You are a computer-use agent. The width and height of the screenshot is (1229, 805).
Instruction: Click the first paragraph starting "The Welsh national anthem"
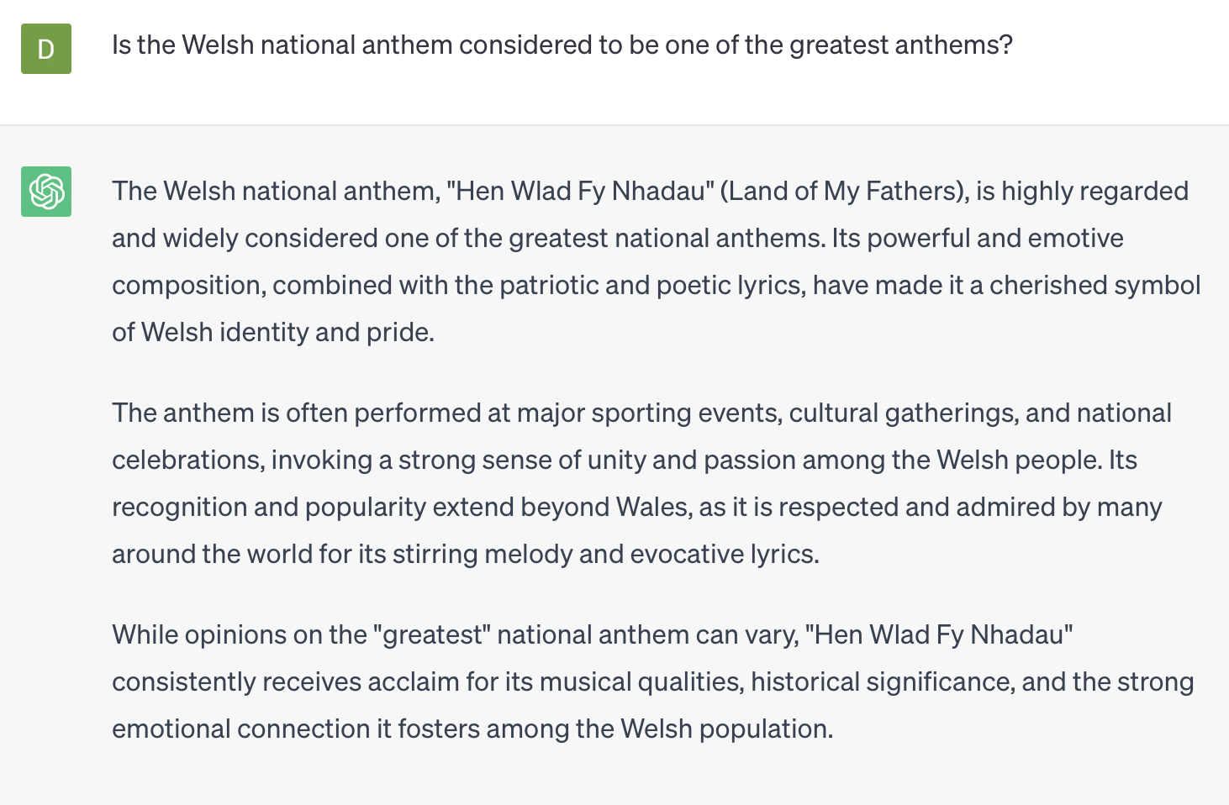tap(657, 261)
